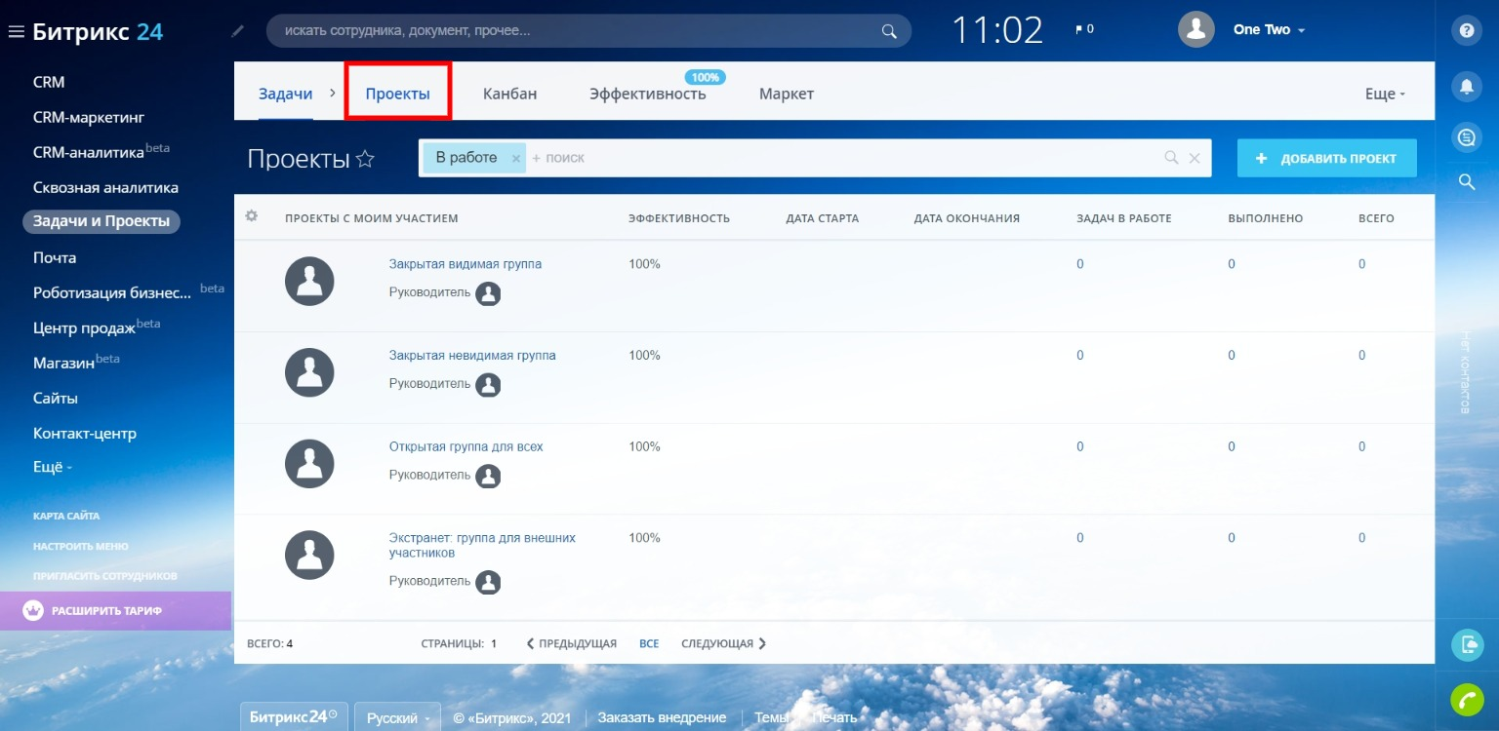Open the Закрытая невидимая группа link
The width and height of the screenshot is (1499, 731).
click(x=472, y=355)
